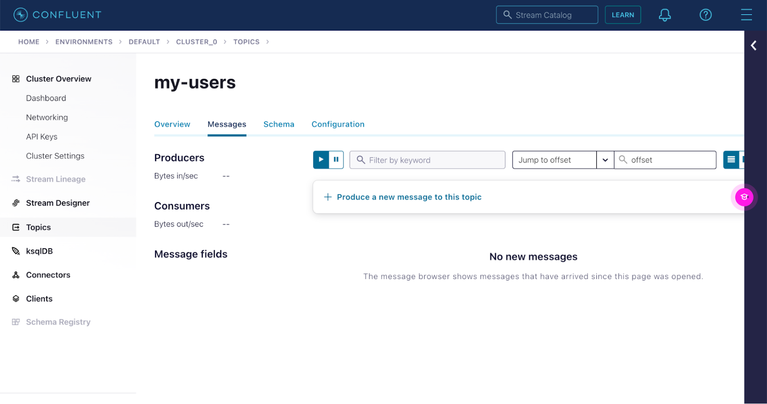Switch to the Overview tab
Image resolution: width=767 pixels, height=404 pixels.
(x=172, y=124)
